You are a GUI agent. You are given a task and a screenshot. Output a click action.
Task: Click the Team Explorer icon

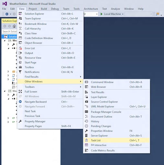[x=20, y=18]
